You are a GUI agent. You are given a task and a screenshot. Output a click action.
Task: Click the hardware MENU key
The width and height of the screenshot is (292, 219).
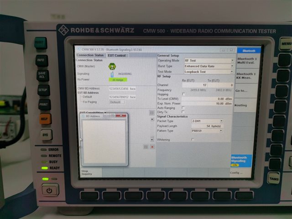pos(286,44)
